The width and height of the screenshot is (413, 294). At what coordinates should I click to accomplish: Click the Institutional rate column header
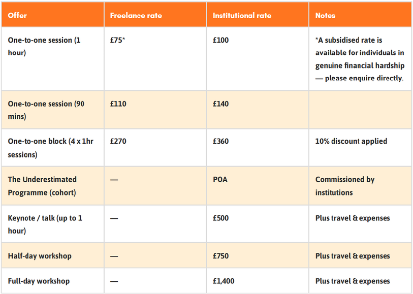[x=242, y=15]
